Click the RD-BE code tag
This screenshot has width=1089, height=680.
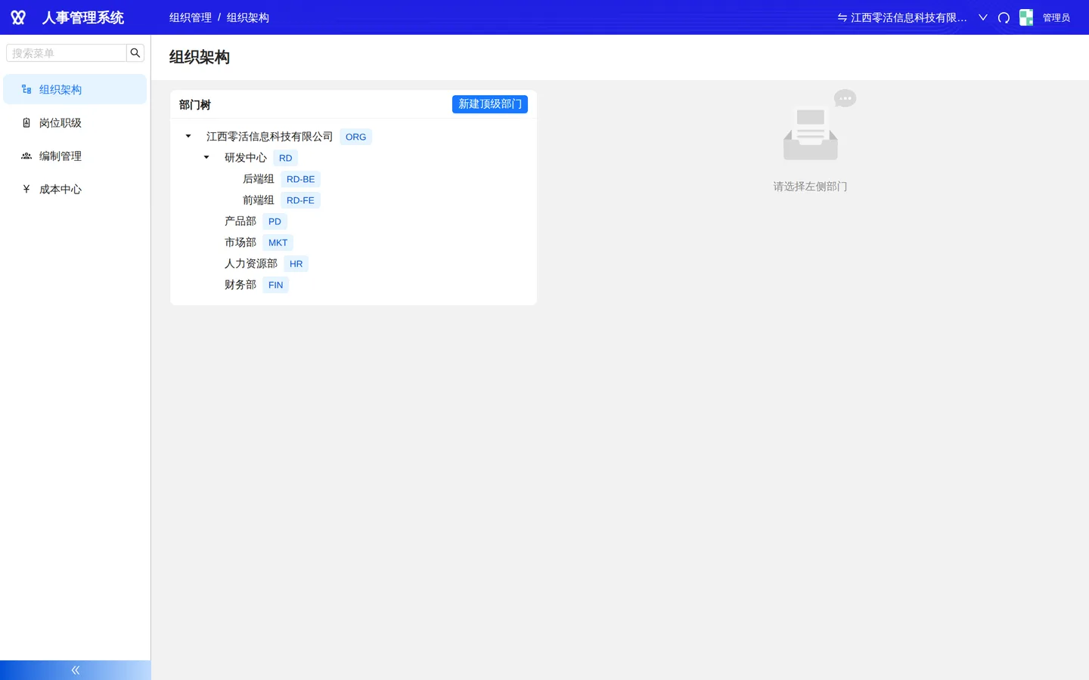coord(300,179)
